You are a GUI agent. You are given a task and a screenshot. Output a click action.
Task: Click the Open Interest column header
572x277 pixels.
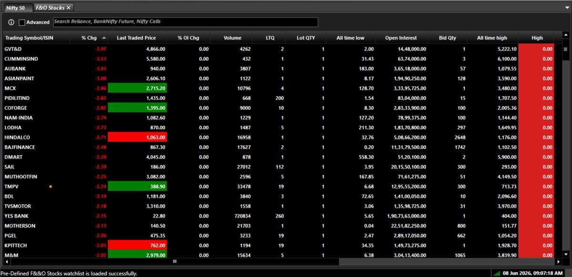[x=401, y=38]
